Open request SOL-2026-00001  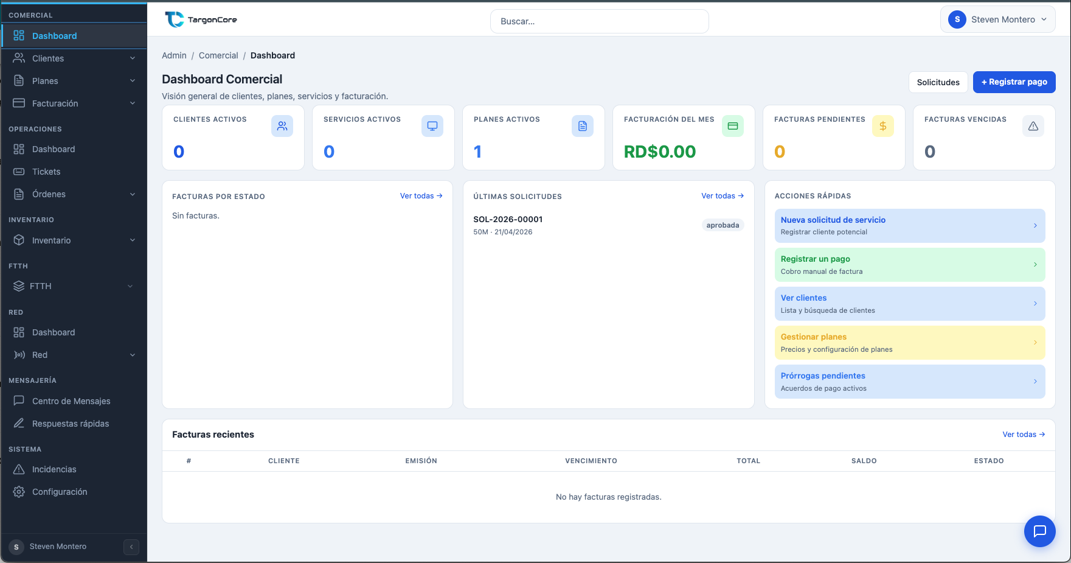508,219
